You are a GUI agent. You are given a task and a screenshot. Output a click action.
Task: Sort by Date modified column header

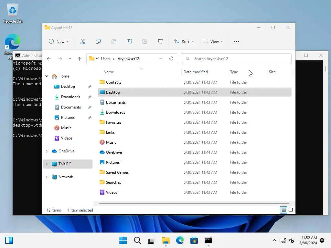point(196,72)
